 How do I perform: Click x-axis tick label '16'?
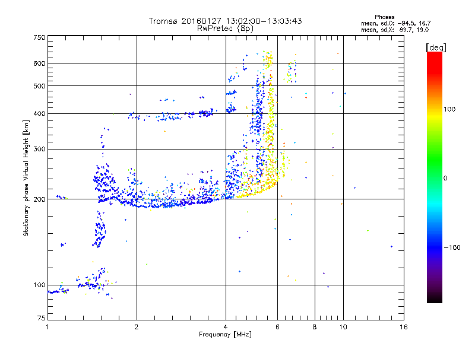tap(404, 327)
